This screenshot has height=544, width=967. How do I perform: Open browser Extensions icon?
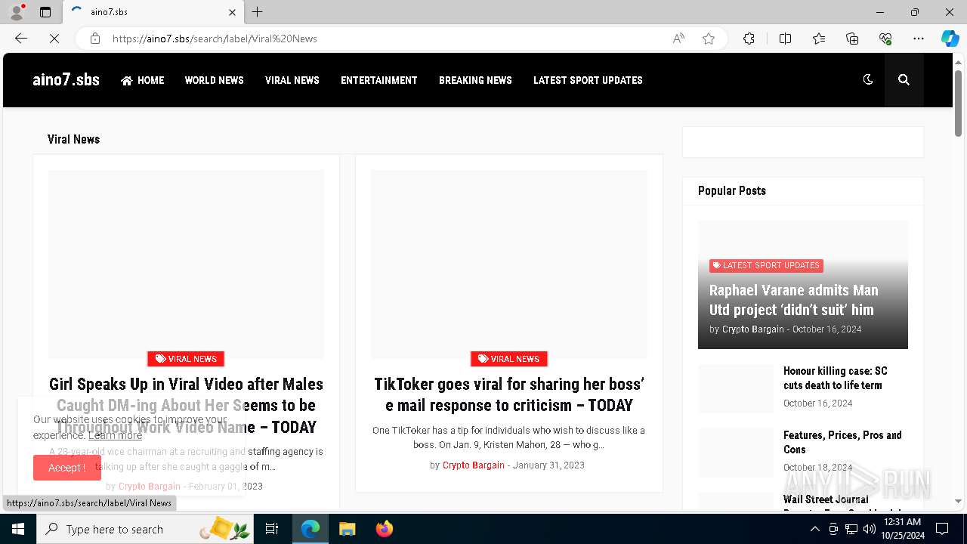pos(749,39)
